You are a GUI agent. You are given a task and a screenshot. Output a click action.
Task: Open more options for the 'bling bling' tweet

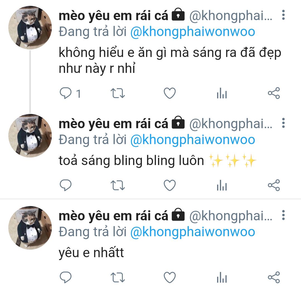(x=283, y=123)
